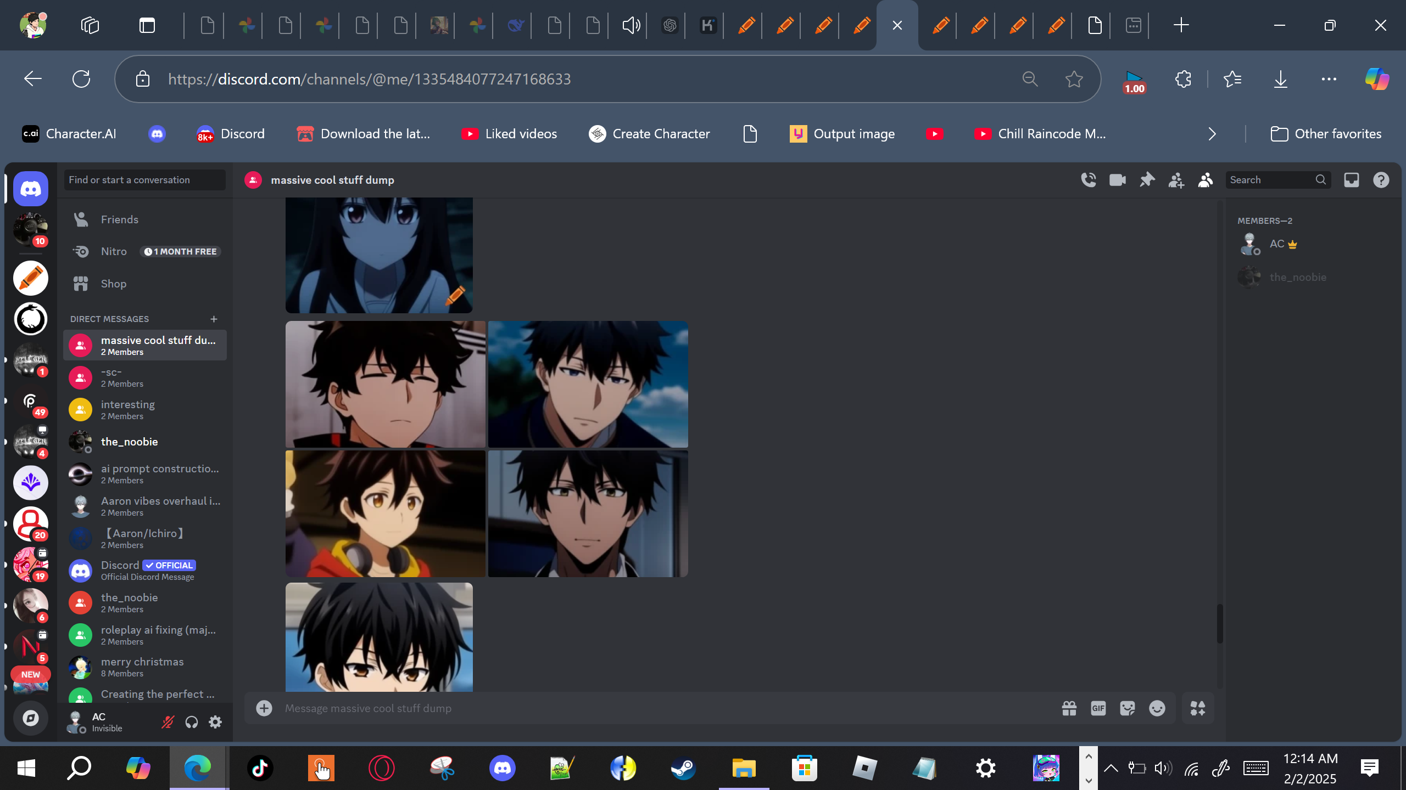Unmute the microphone
This screenshot has height=790, width=1406.
[x=168, y=722]
